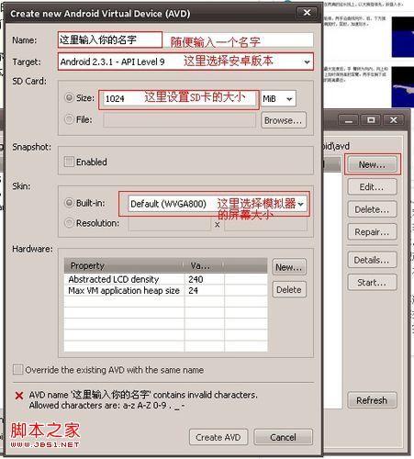Add a hardware property with New

point(289,267)
